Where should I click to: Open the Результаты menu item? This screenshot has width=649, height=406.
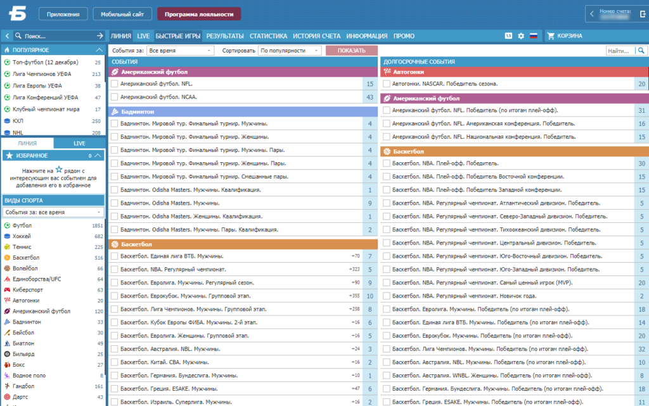tap(225, 36)
